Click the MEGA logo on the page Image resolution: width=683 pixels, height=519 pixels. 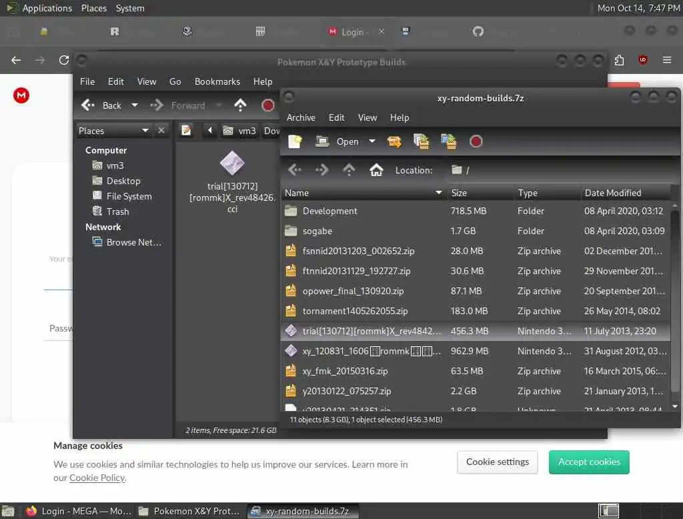point(21,95)
